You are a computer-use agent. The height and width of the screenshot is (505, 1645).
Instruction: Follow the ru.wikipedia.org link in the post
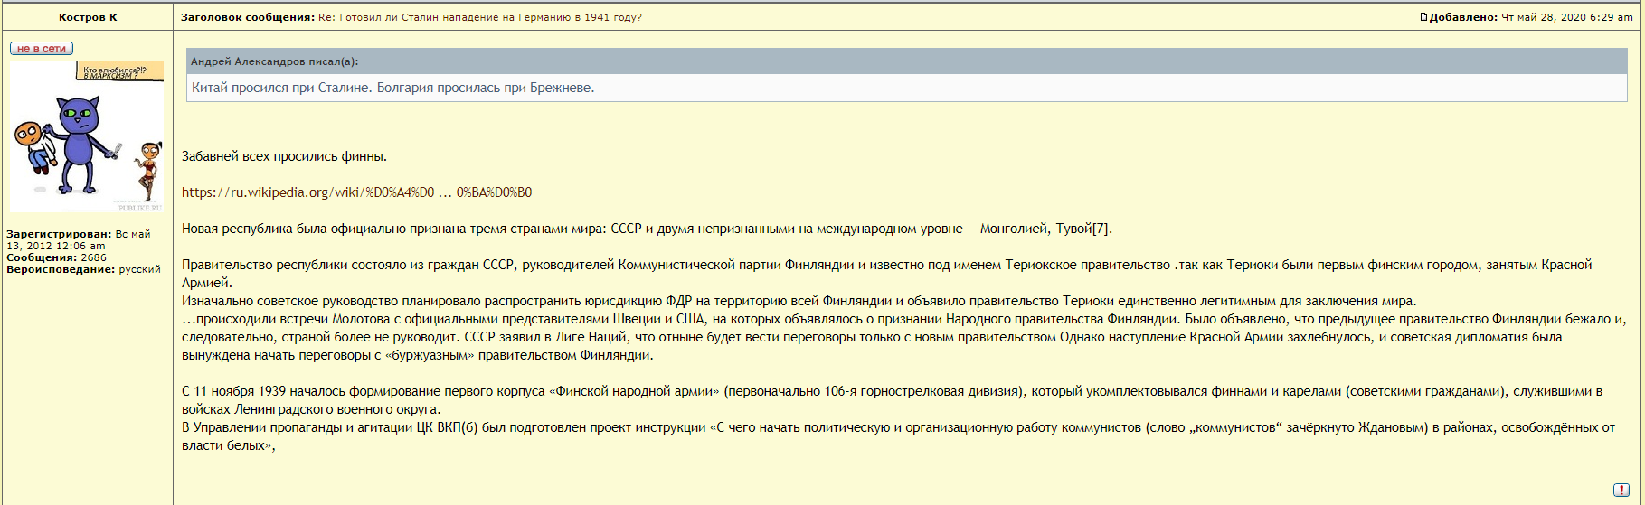tap(356, 192)
